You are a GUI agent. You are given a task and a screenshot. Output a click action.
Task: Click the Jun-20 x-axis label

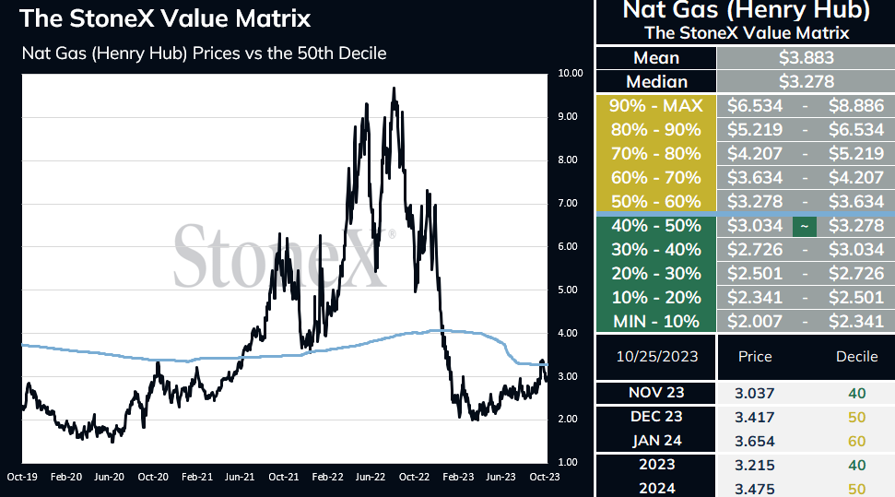[x=109, y=477]
